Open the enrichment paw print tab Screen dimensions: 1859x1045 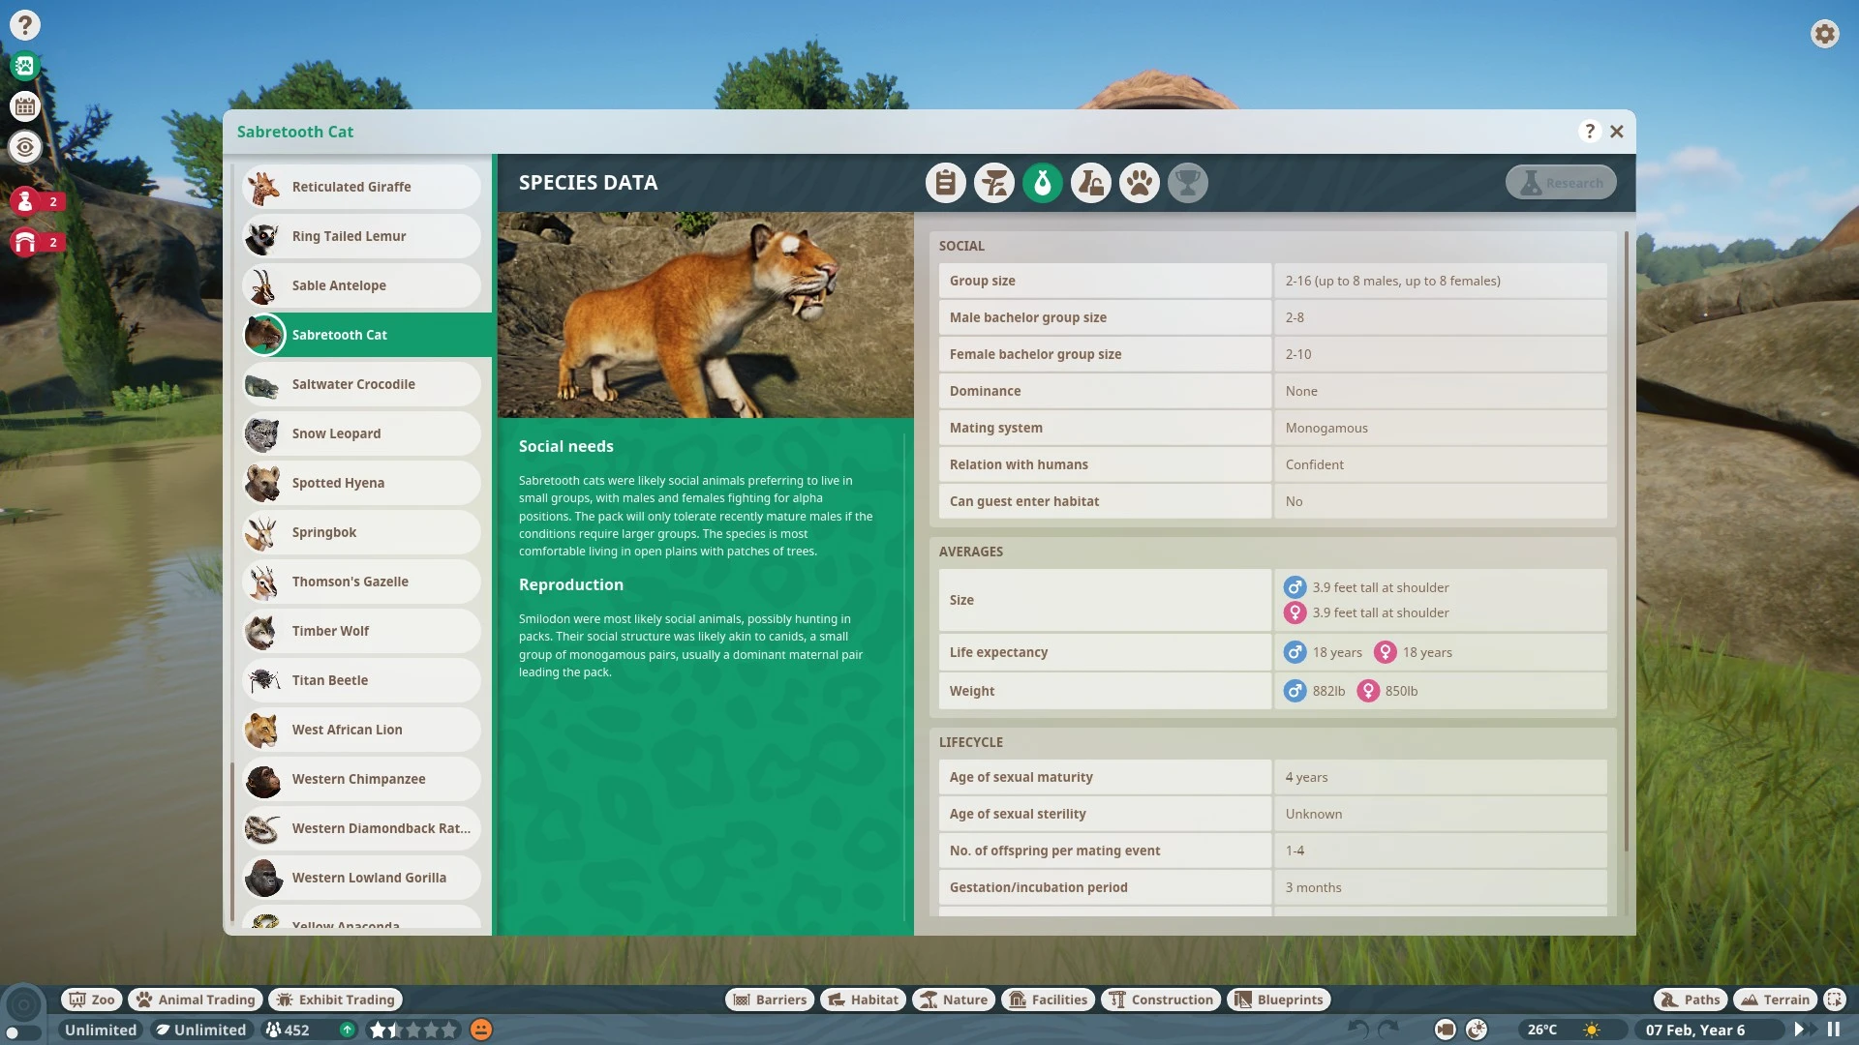point(1139,183)
